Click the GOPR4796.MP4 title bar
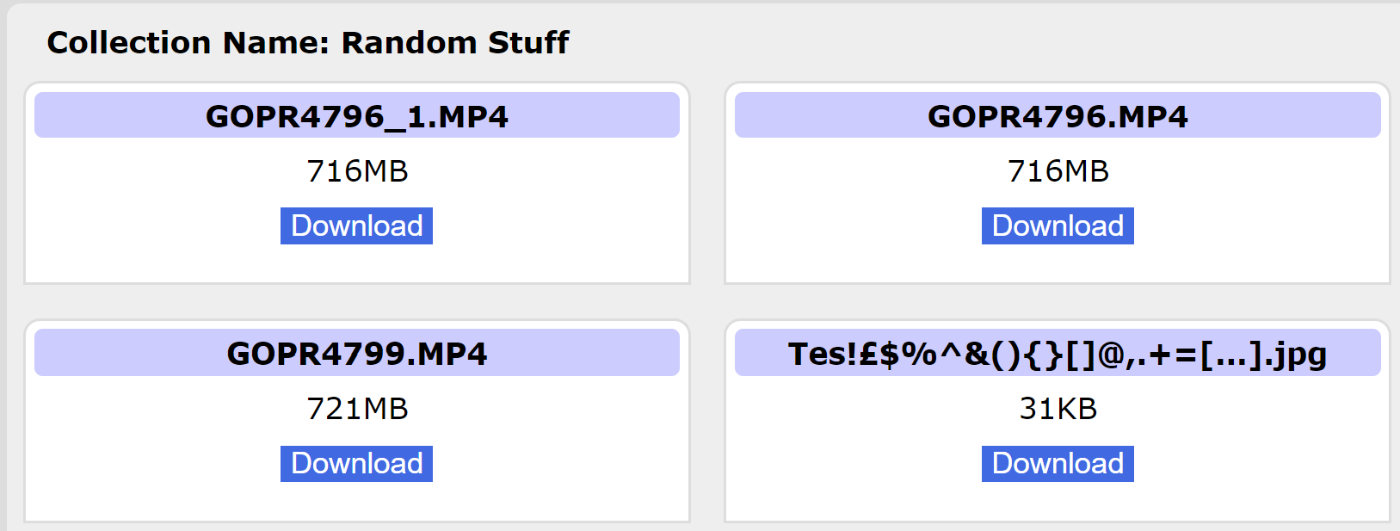 [1057, 116]
